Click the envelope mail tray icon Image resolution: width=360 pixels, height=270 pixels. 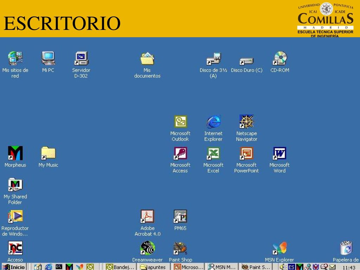pos(332,267)
